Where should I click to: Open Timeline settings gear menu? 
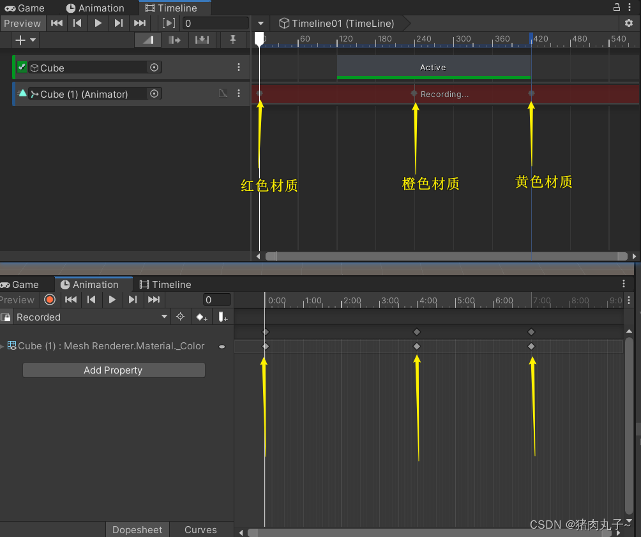point(629,24)
